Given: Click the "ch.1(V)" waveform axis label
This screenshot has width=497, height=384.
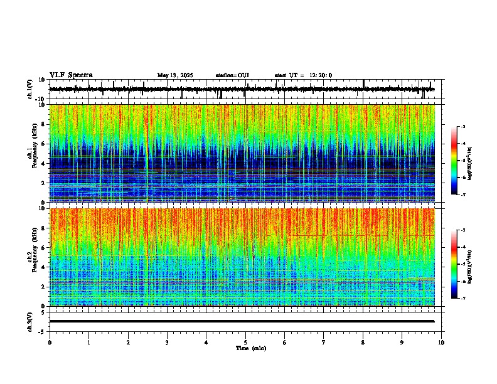Looking at the screenshot, I should [x=29, y=89].
